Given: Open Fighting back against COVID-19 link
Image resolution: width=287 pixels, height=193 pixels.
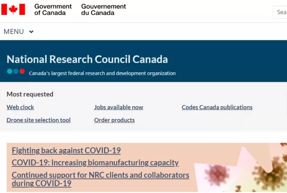Looking at the screenshot, I should [66, 150].
